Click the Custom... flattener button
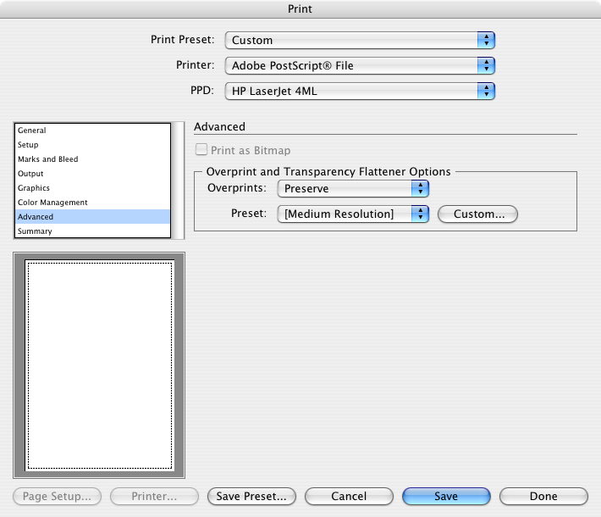This screenshot has width=601, height=517. coord(478,214)
